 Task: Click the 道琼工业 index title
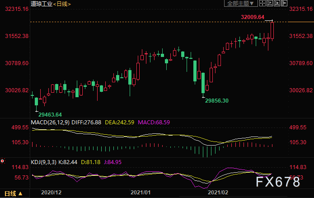pos(42,4)
